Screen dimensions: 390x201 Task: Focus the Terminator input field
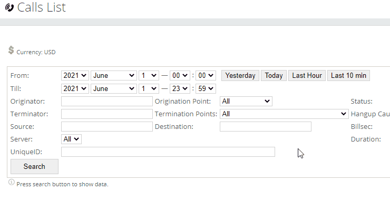(x=106, y=114)
